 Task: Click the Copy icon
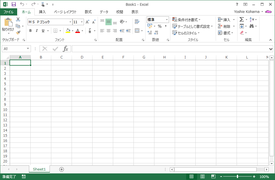tap(18, 26)
